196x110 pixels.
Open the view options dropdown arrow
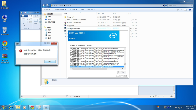pyautogui.click(x=181, y=10)
